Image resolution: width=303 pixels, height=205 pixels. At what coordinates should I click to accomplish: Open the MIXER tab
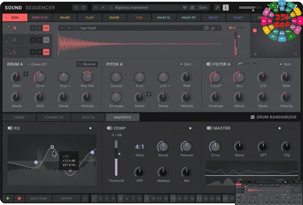coord(19,117)
